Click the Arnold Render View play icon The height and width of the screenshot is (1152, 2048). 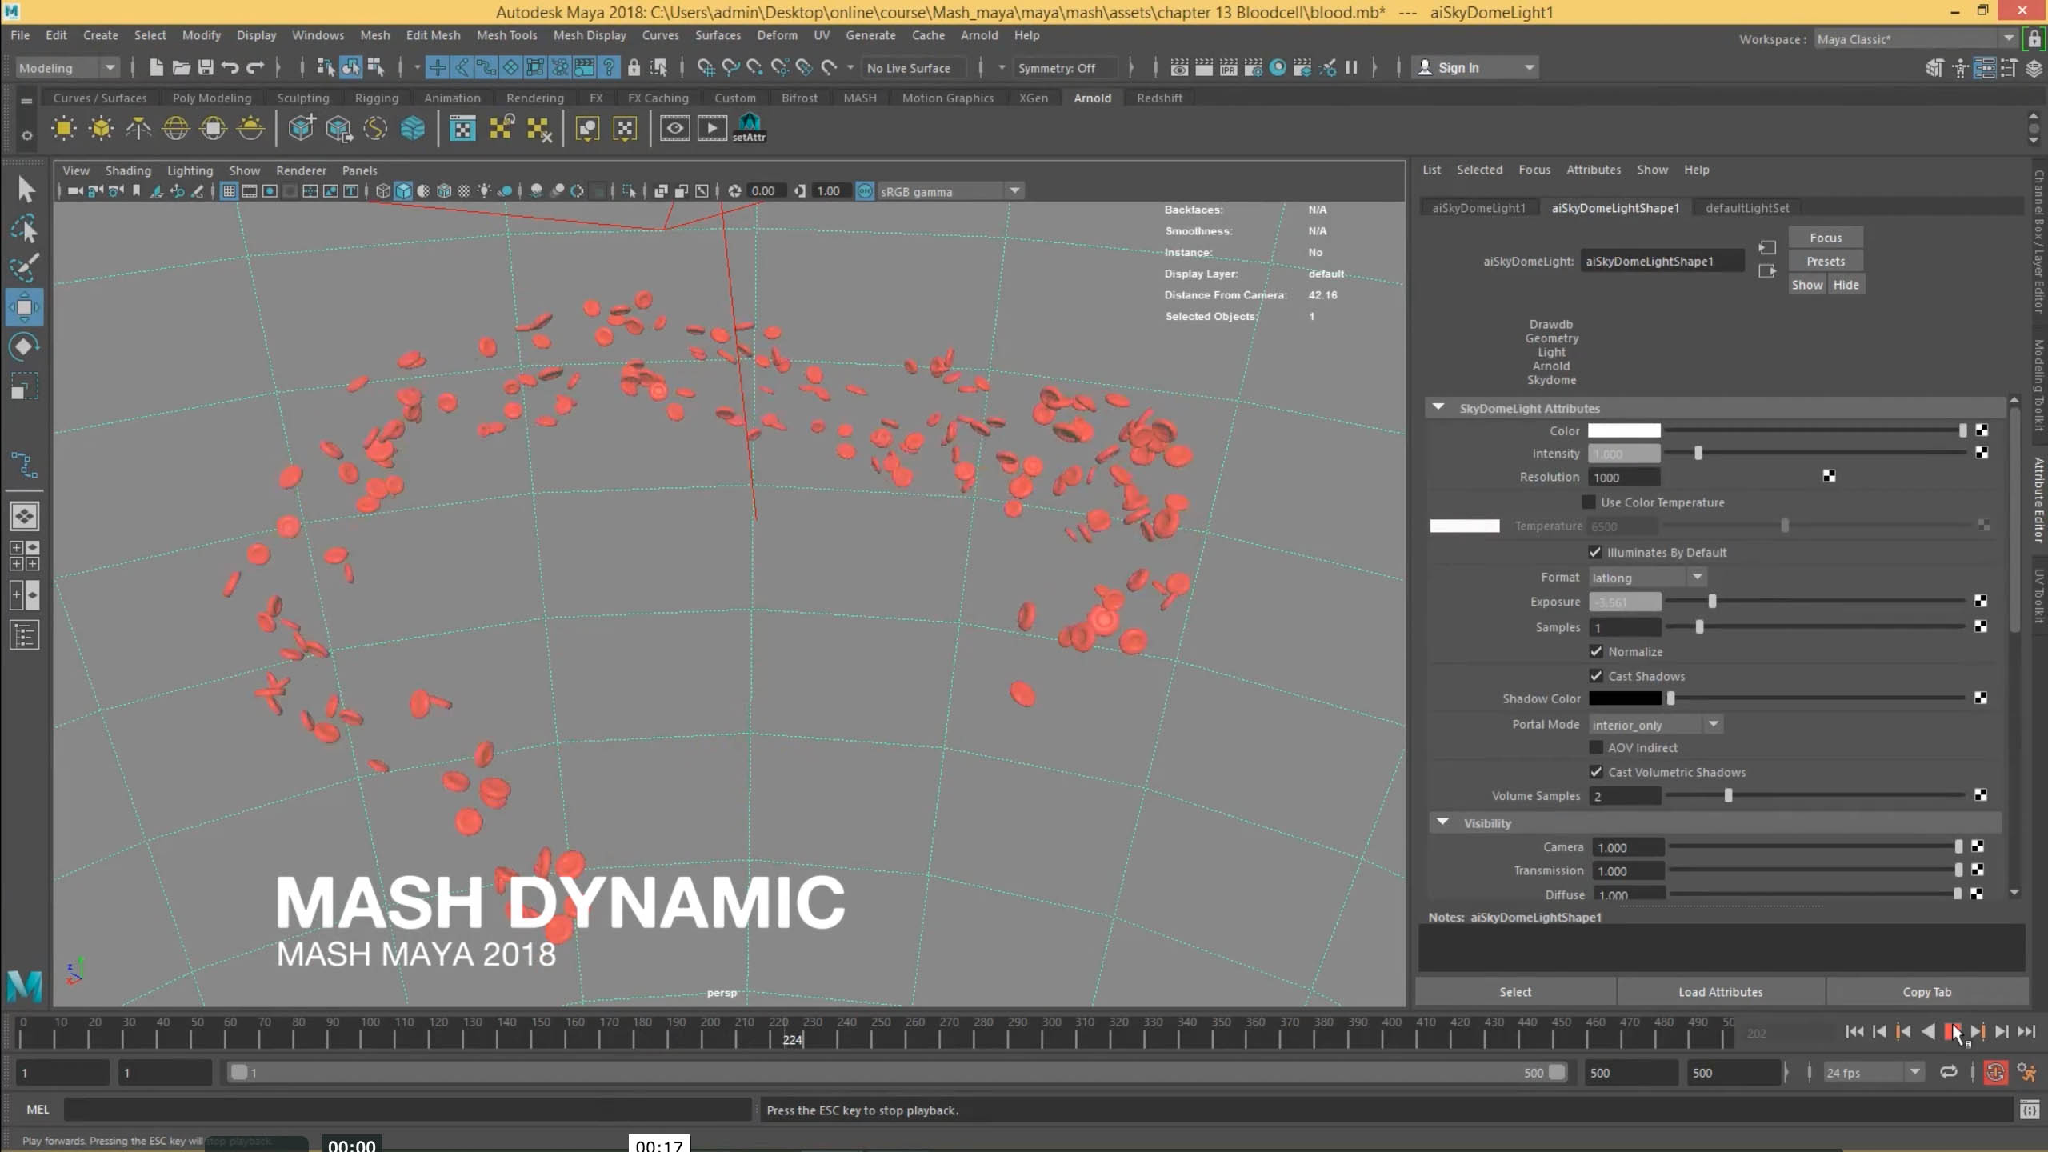[x=711, y=128]
